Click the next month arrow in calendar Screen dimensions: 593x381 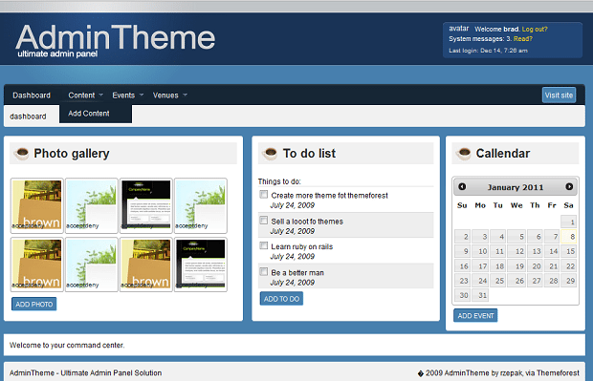click(x=569, y=186)
